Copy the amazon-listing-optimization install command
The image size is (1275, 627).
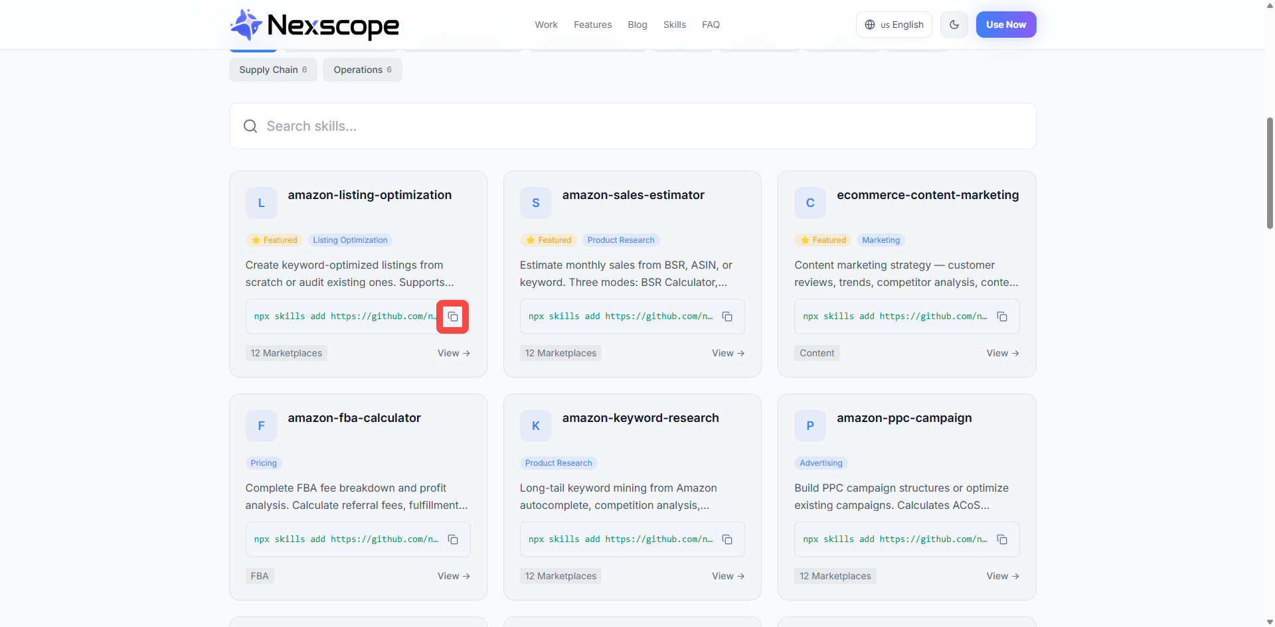click(x=452, y=316)
